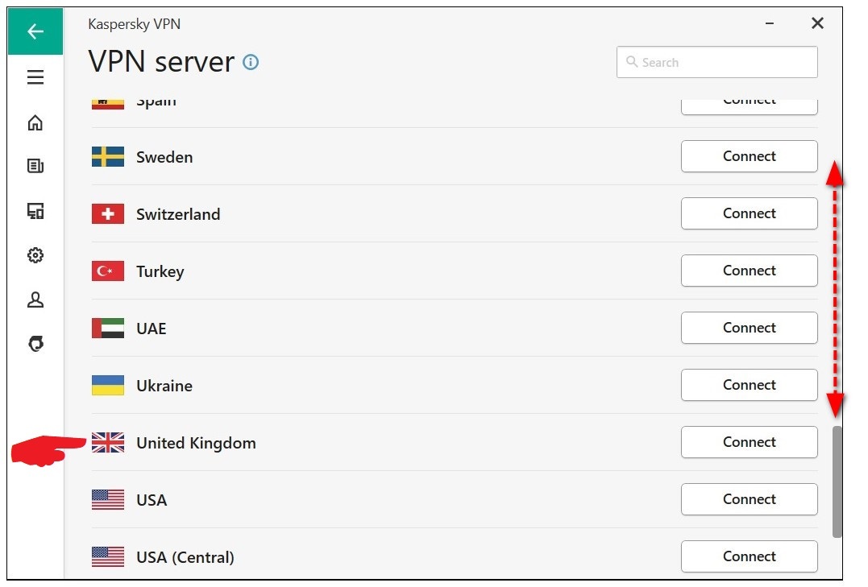868x587 pixels.
Task: Connect to the Ukraine server
Action: pyautogui.click(x=749, y=385)
